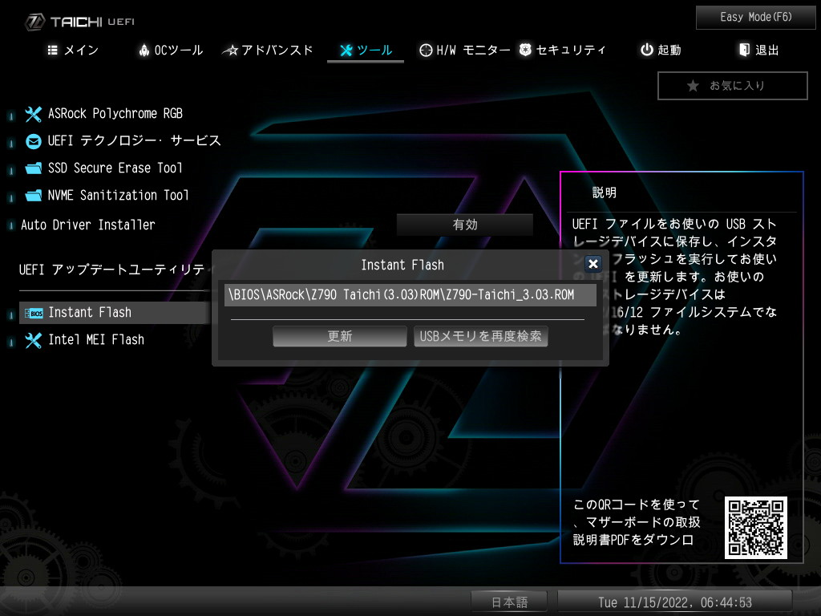The height and width of the screenshot is (616, 821).
Task: Change language via 日本語 button
Action: [509, 602]
